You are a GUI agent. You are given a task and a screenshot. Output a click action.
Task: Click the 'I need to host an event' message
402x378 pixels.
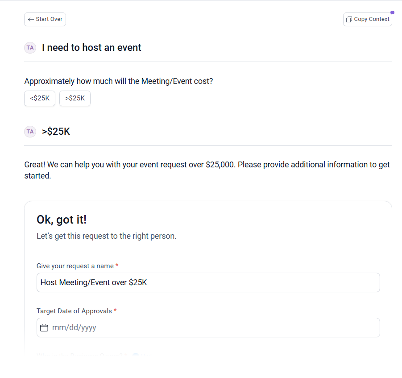pyautogui.click(x=91, y=48)
